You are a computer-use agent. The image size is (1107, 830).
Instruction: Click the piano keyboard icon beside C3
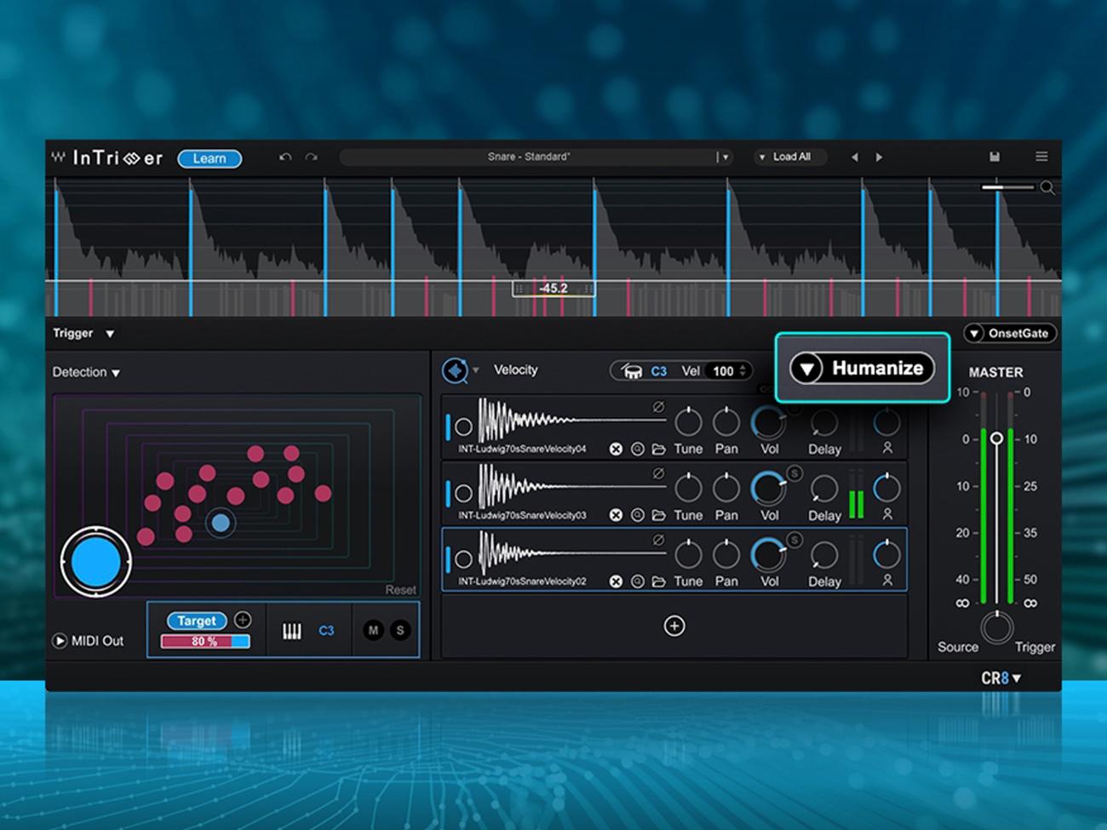(291, 631)
